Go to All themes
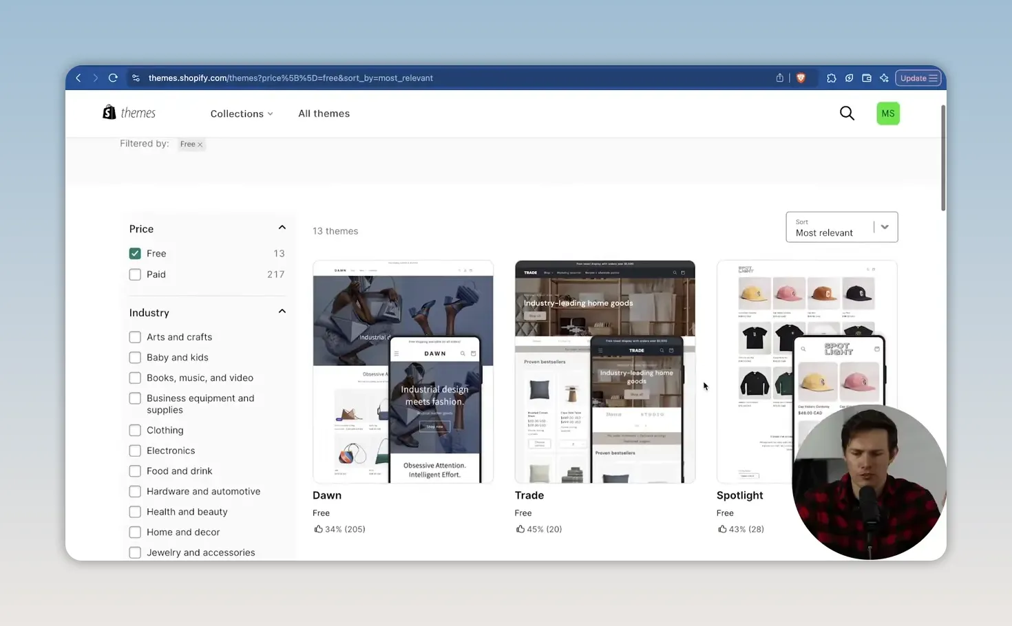This screenshot has width=1012, height=626. [x=324, y=114]
